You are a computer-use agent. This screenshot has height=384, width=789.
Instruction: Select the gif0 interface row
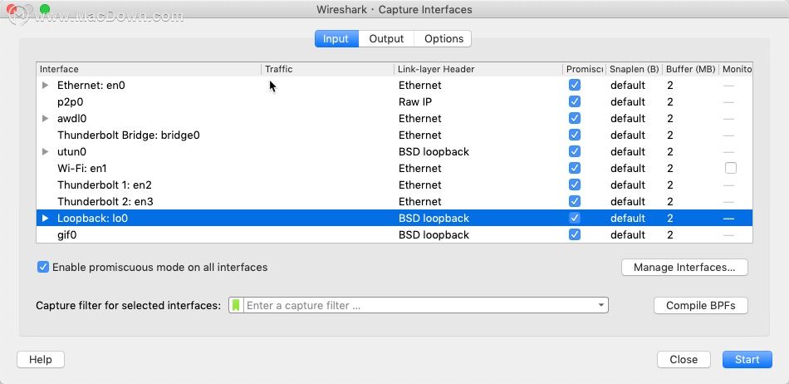click(x=394, y=234)
